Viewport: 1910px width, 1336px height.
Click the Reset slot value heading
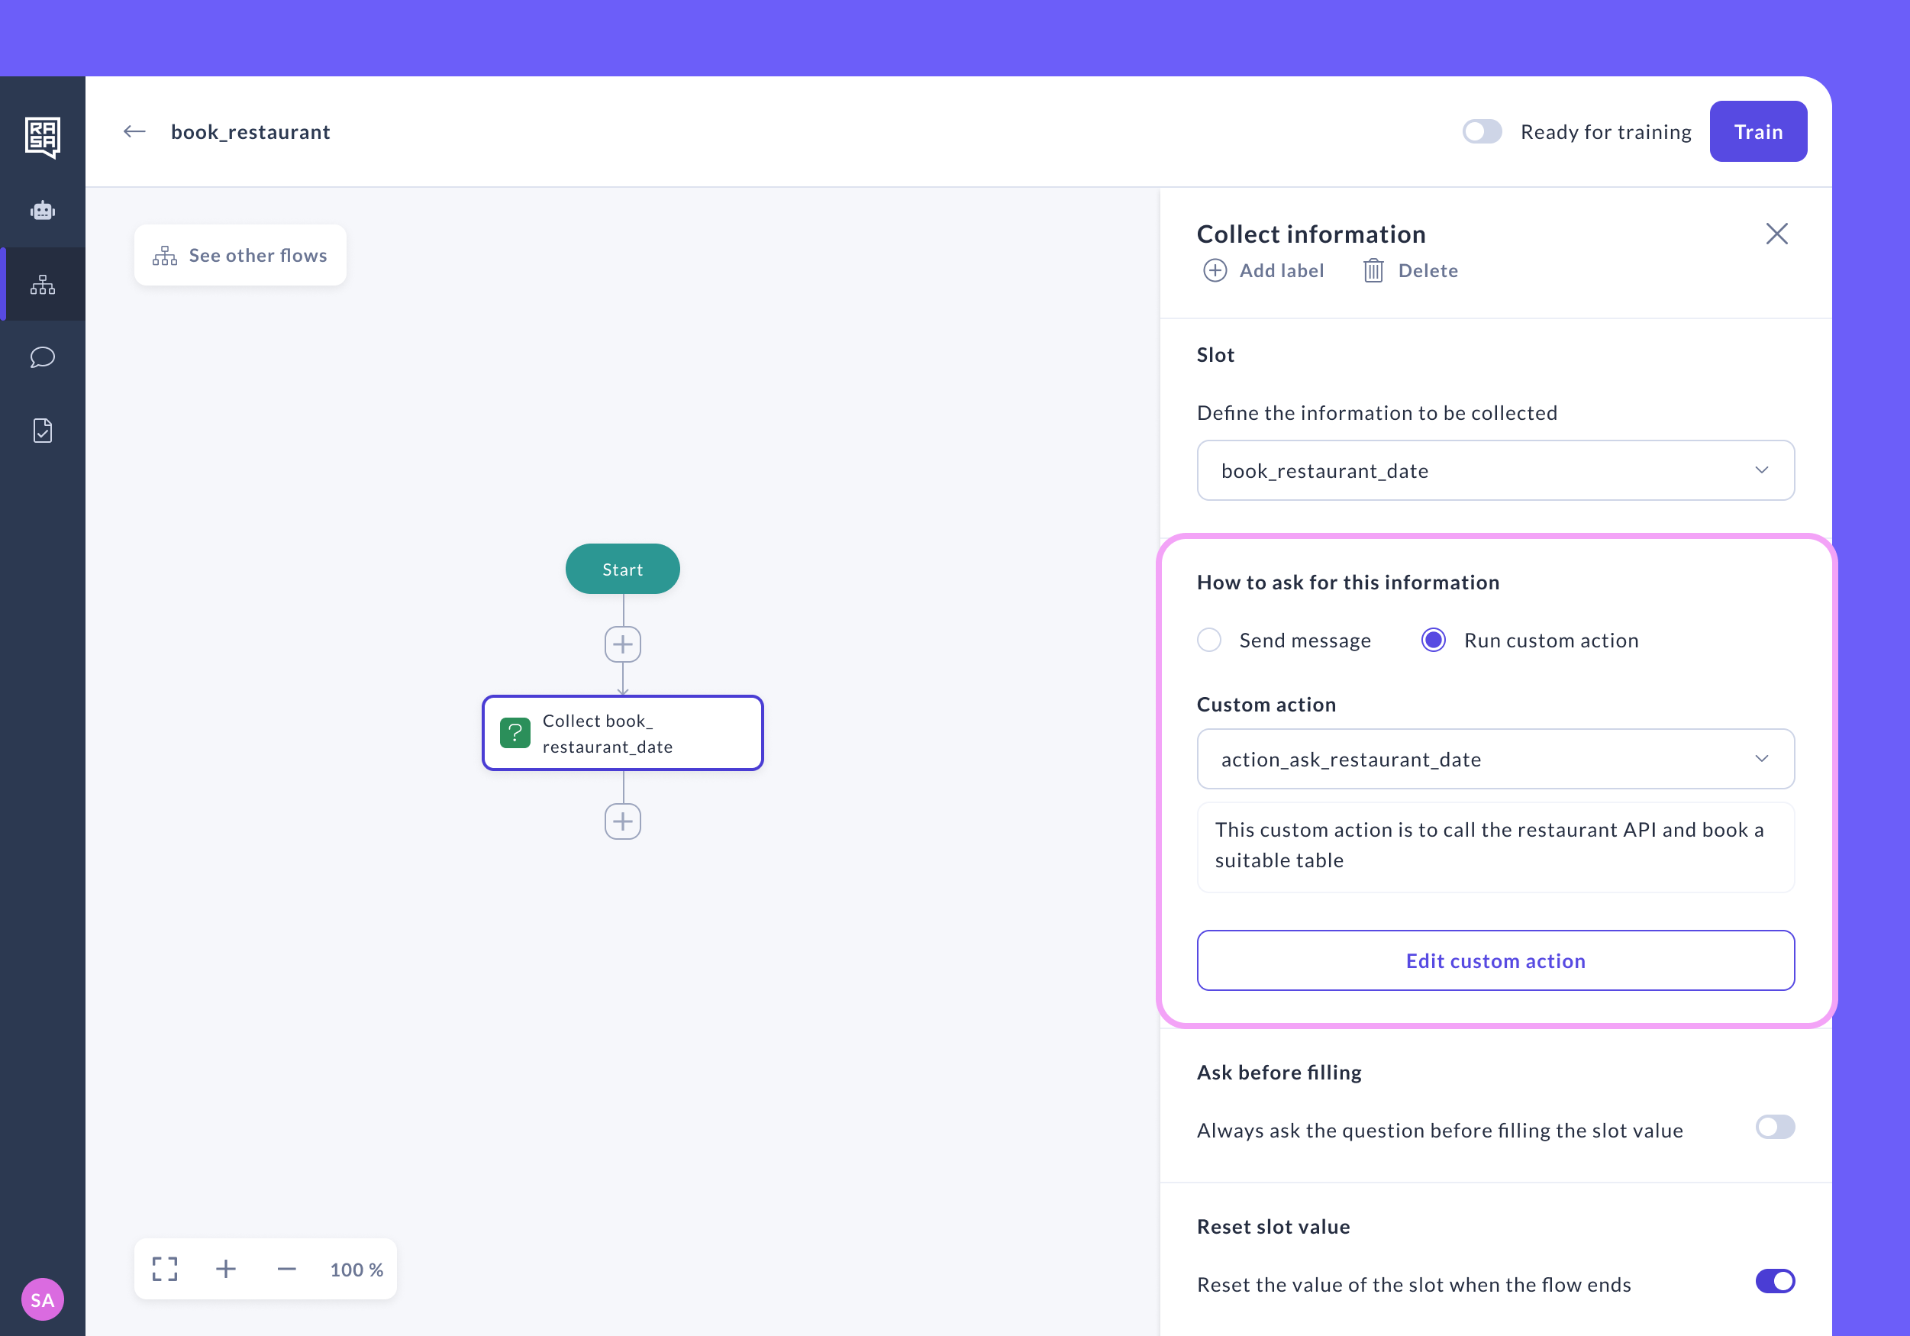click(1273, 1226)
